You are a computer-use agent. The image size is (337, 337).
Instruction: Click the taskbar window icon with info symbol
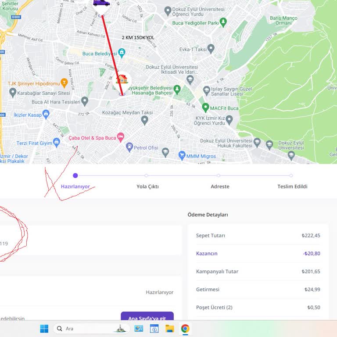point(154,329)
